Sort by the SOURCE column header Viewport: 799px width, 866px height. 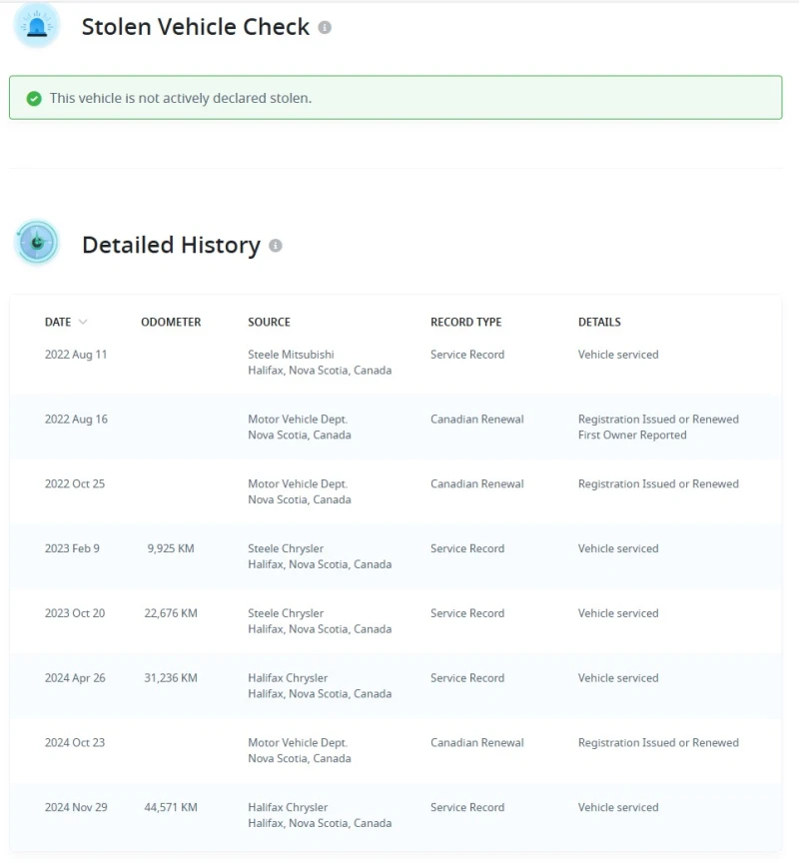pyautogui.click(x=269, y=322)
